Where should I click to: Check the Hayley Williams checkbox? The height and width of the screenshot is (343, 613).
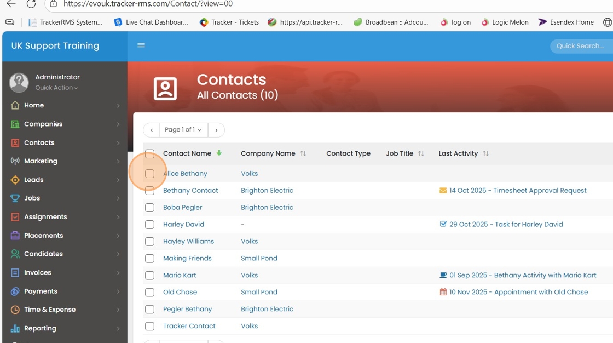point(150,242)
